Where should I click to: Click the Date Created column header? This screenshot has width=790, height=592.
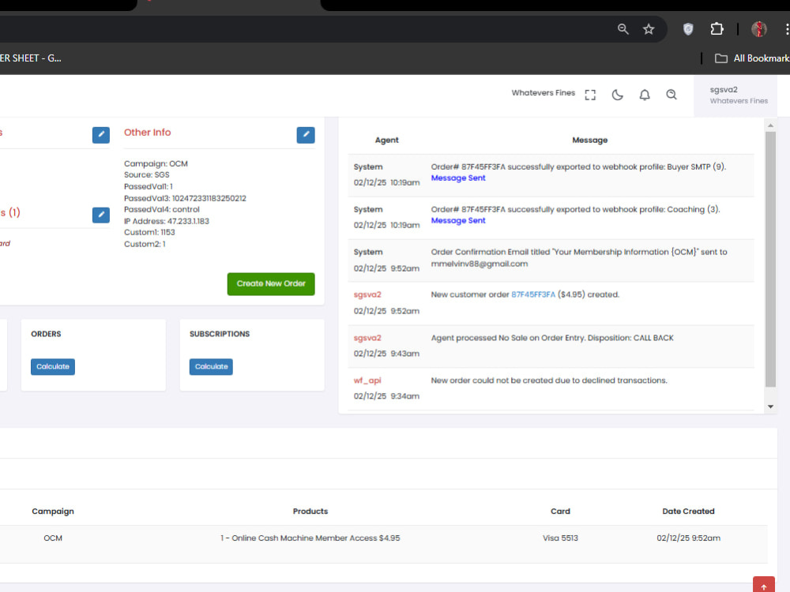pyautogui.click(x=688, y=511)
